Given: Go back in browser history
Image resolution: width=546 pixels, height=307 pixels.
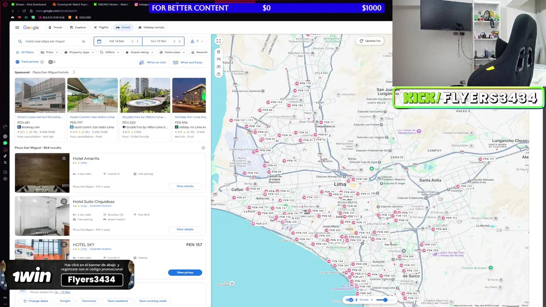Looking at the screenshot, I should 13,11.
